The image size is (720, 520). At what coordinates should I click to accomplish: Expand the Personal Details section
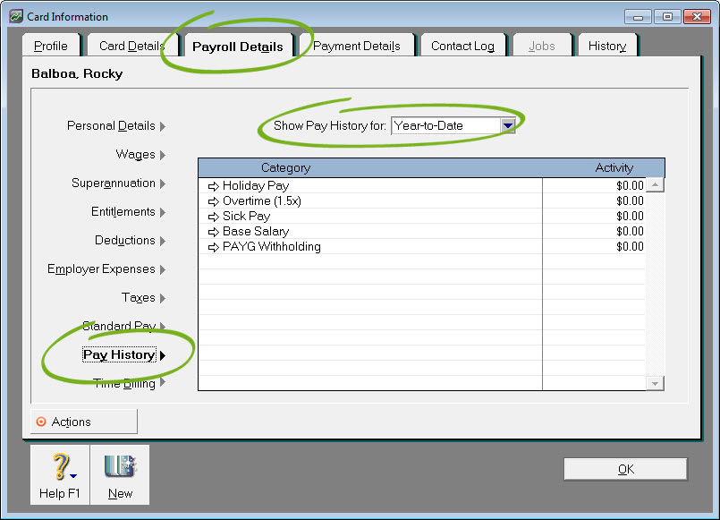coord(116,126)
